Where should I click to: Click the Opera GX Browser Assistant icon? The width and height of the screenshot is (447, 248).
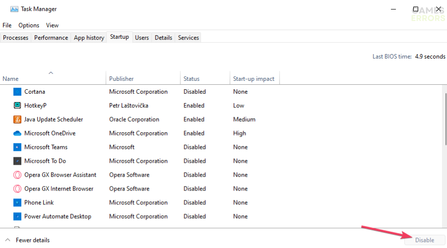[x=17, y=175]
